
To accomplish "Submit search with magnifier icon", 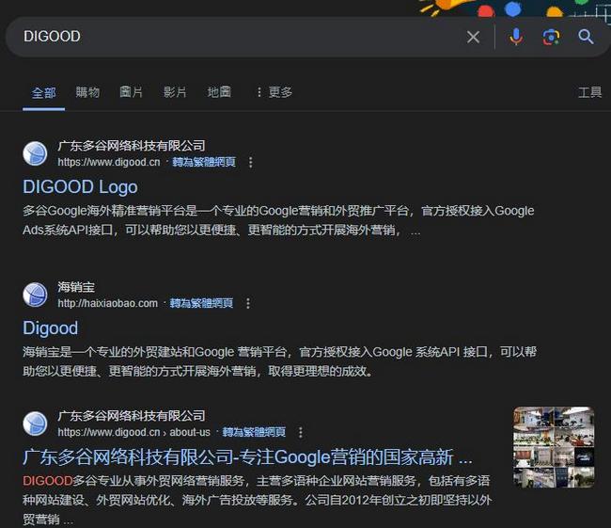I will click(586, 37).
